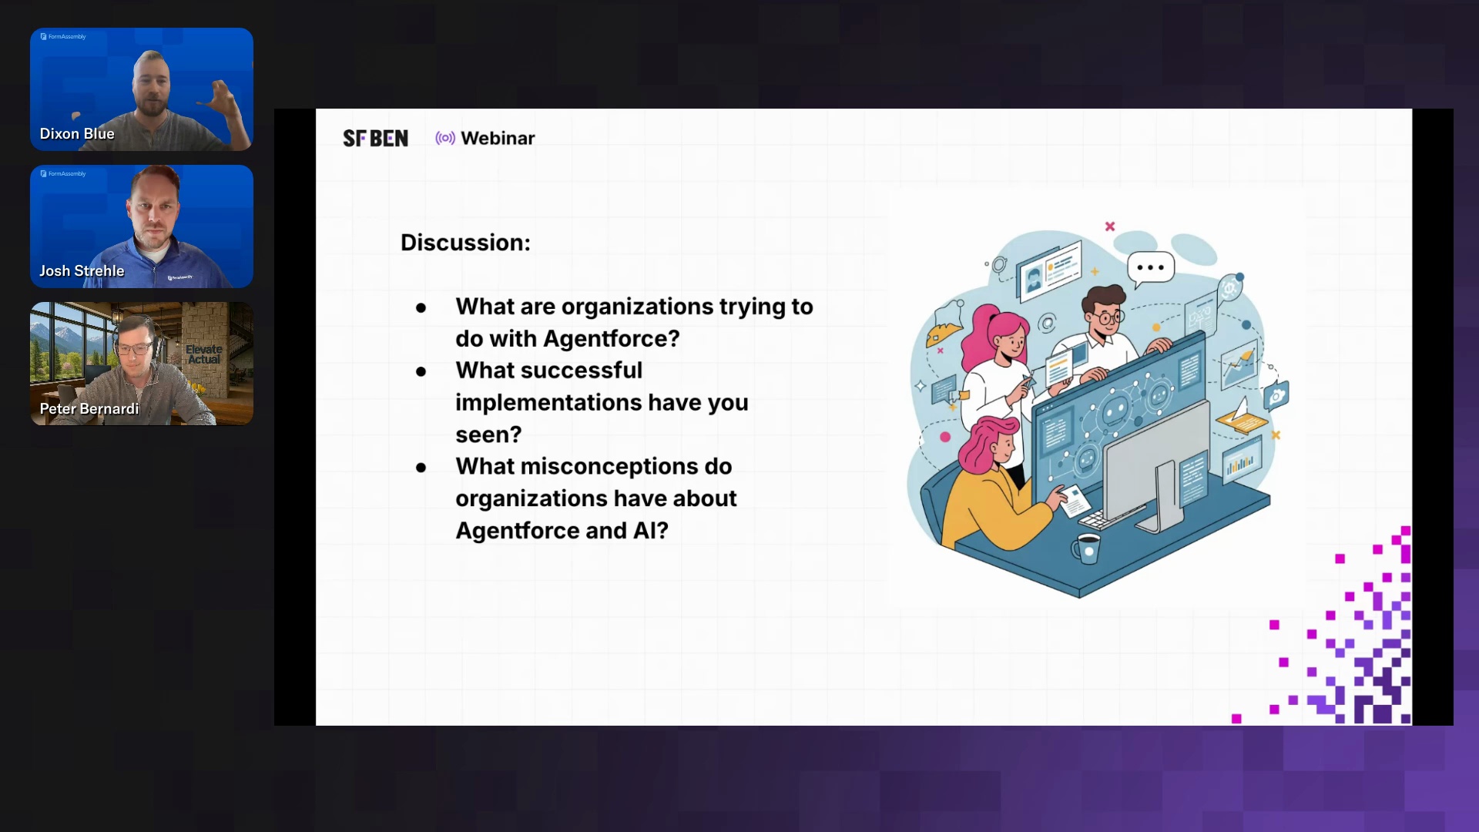Click the speech bubble icon in illustration

tap(1150, 269)
